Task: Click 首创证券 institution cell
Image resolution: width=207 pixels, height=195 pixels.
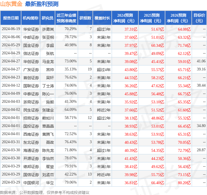Action: point(31,77)
